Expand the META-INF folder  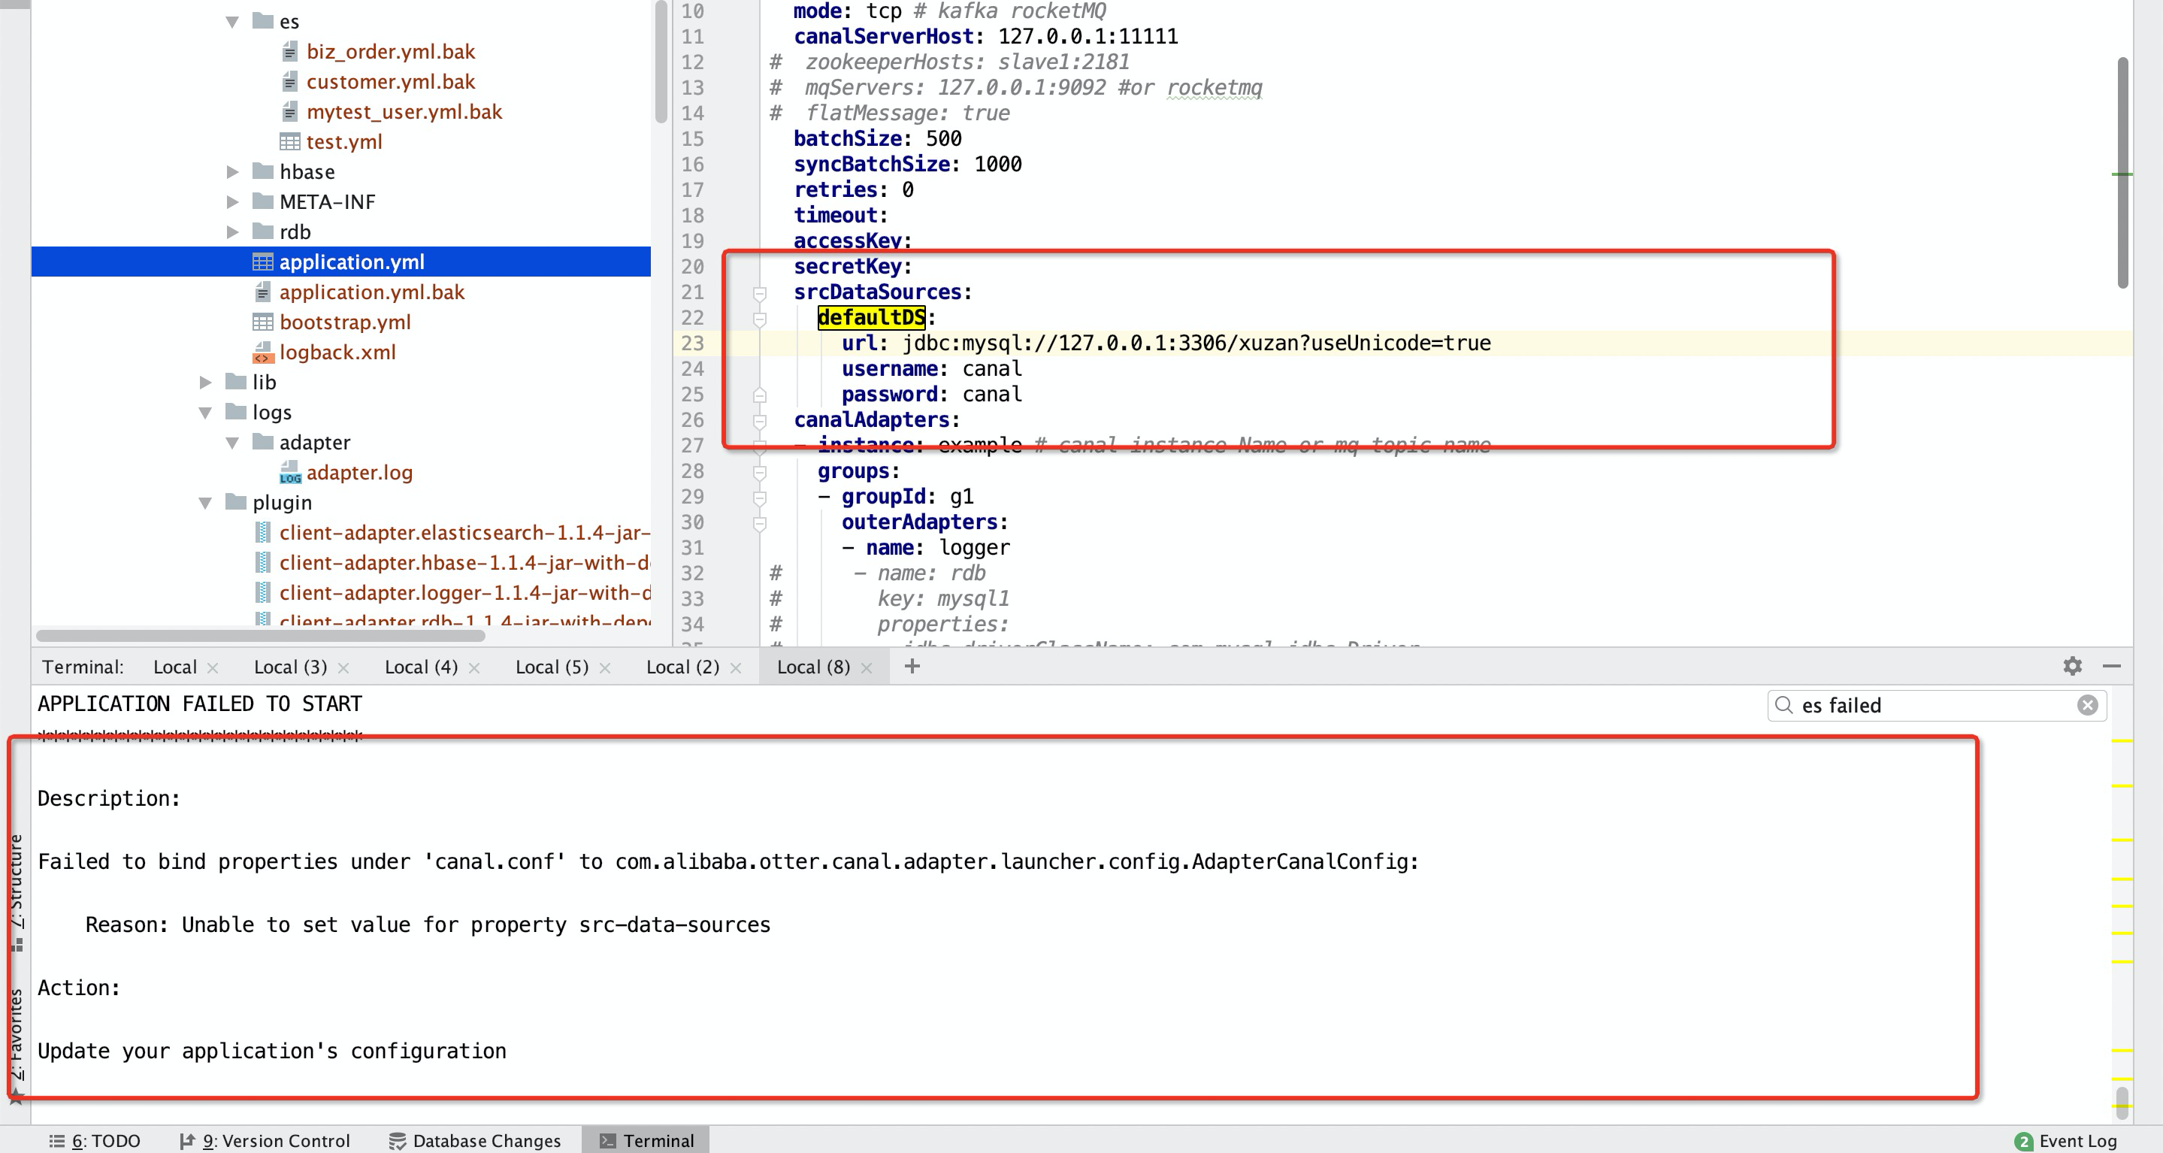click(x=232, y=202)
